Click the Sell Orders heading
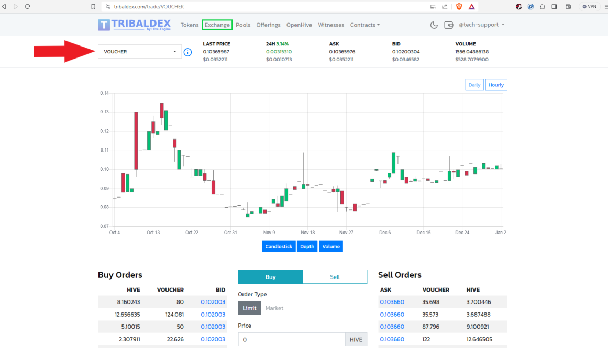 [400, 275]
